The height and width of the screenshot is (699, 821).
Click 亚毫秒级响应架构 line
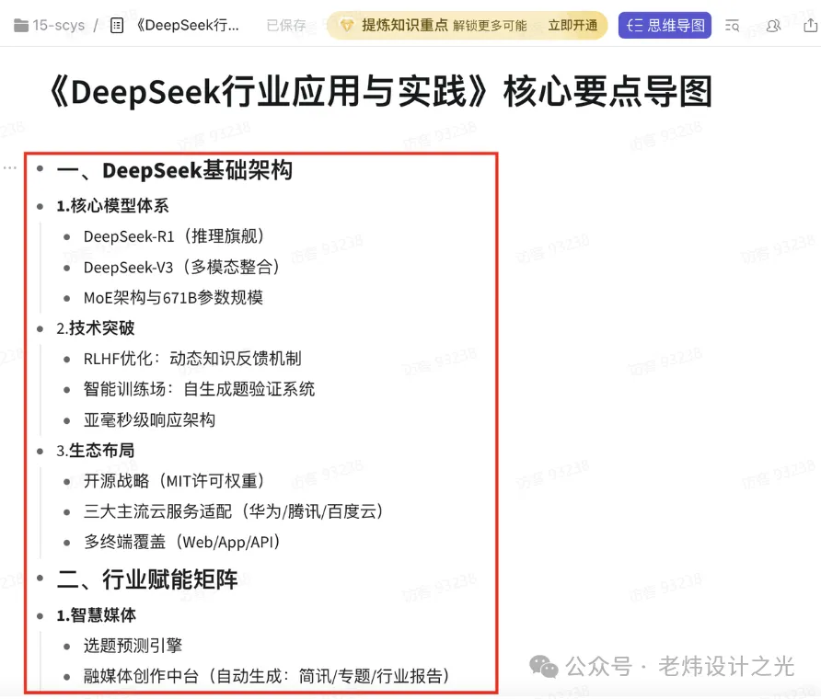[149, 420]
